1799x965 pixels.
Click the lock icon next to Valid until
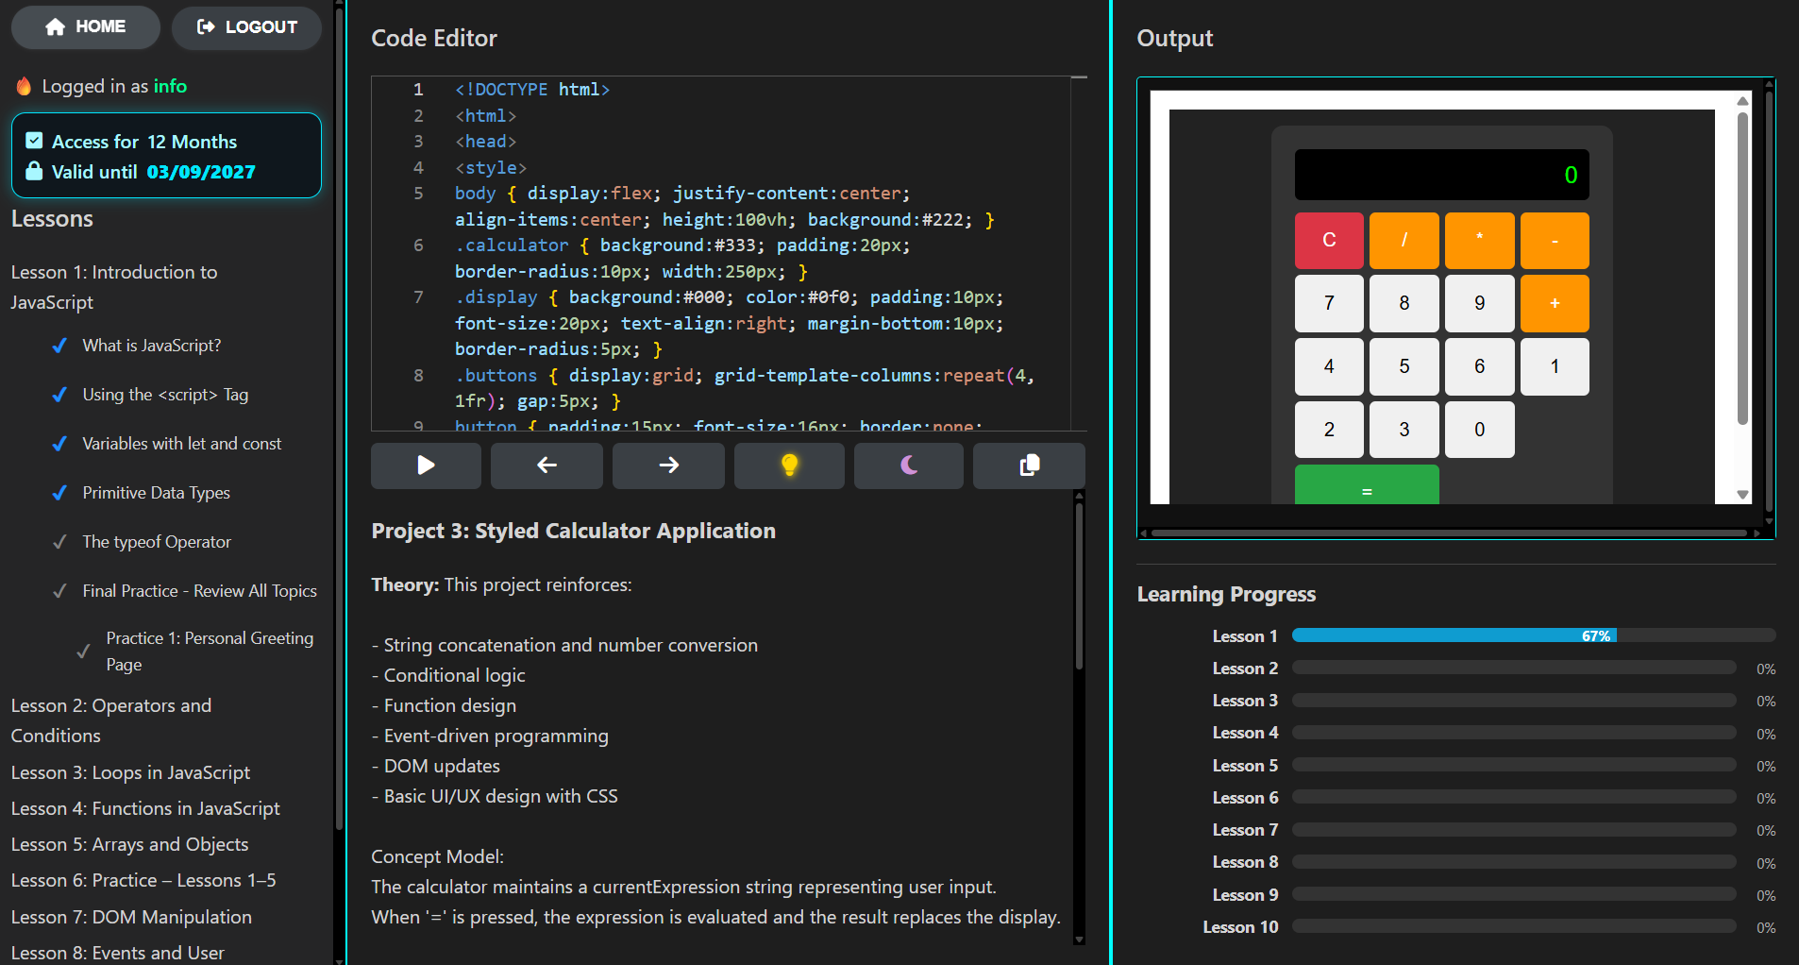pyautogui.click(x=35, y=172)
